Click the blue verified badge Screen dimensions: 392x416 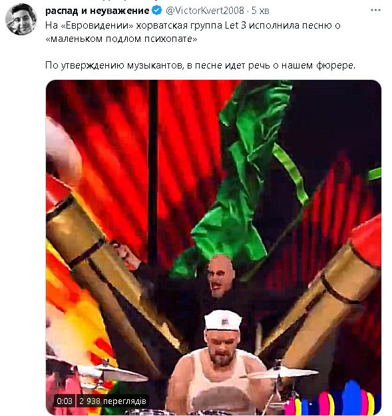click(157, 11)
